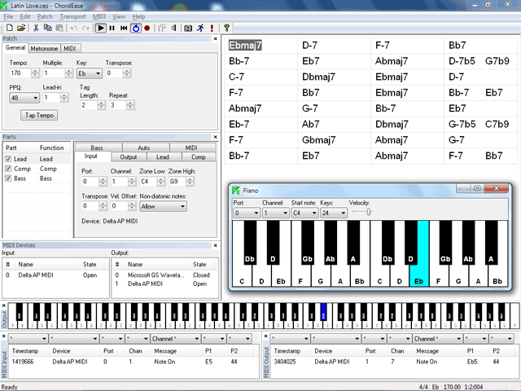Toggle the Comp part checkbox

(8, 169)
